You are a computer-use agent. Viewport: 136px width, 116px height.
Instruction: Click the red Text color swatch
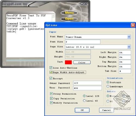point(68,62)
